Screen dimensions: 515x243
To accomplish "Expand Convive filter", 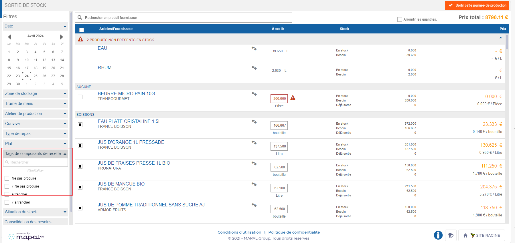I will point(35,124).
